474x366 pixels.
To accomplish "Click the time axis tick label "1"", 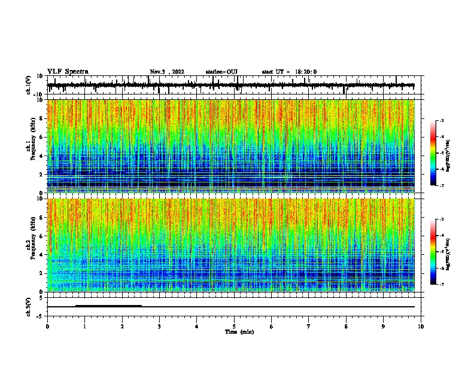I will [x=84, y=327].
